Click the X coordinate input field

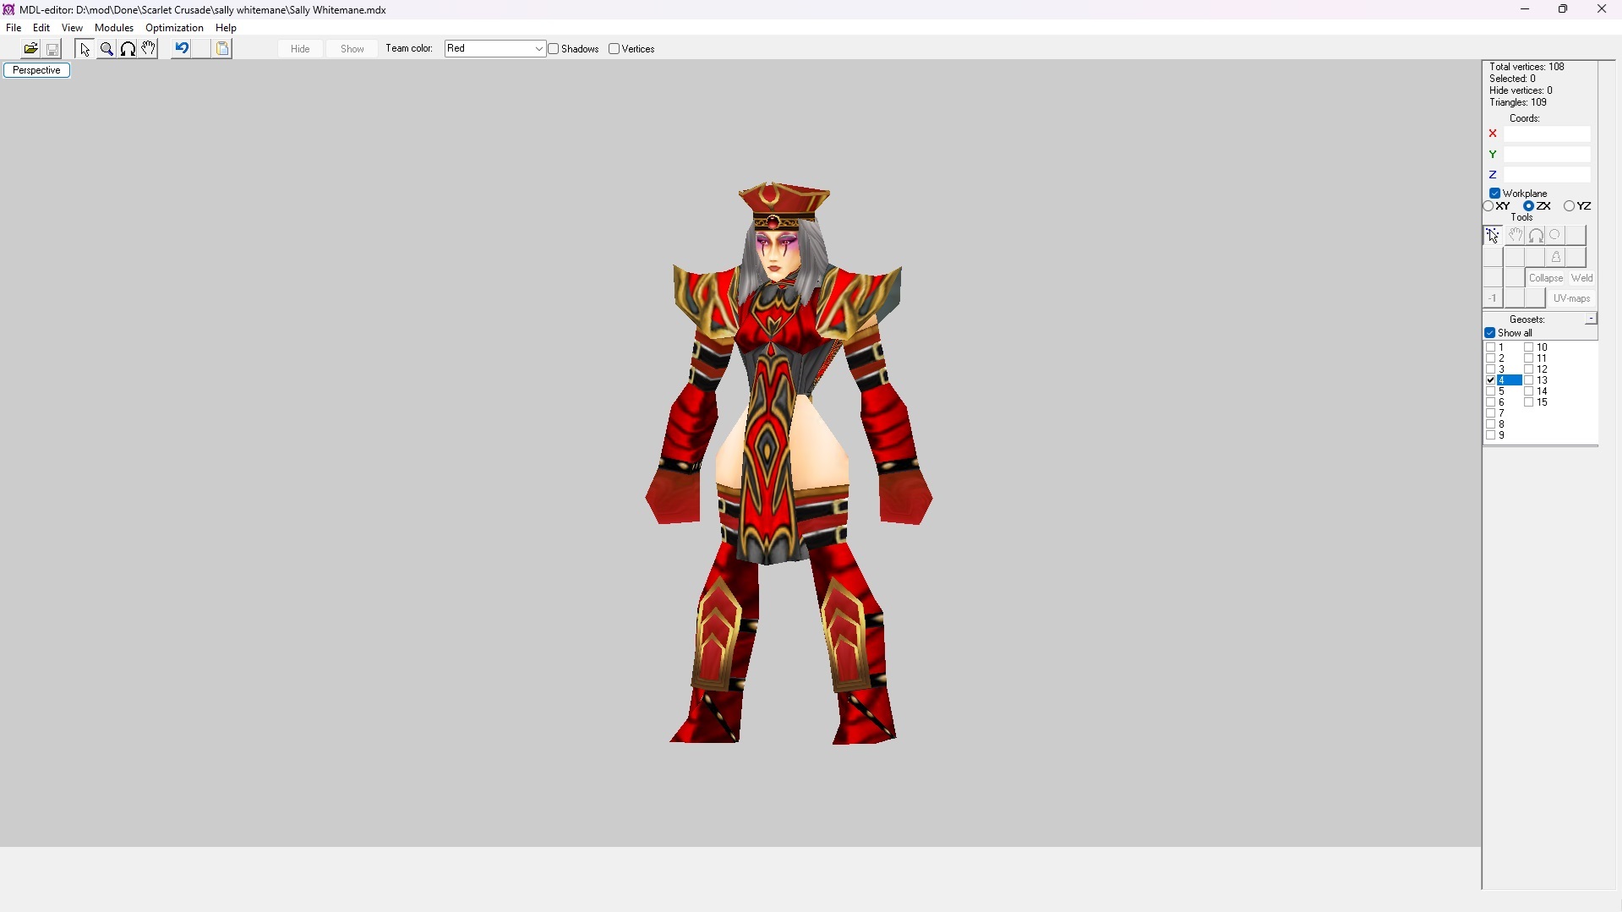point(1548,134)
